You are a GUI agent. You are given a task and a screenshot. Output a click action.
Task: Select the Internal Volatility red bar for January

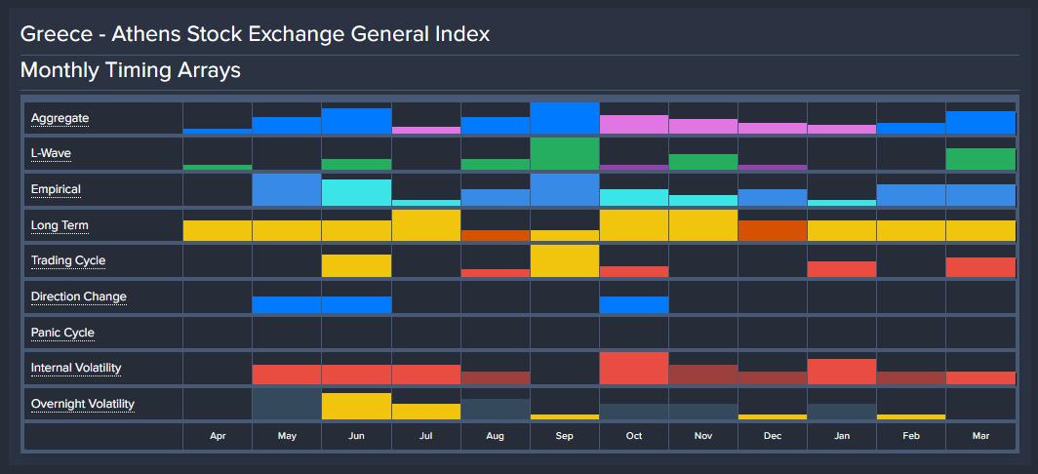tap(842, 372)
